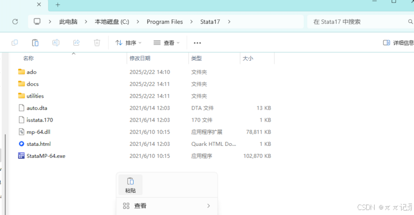Click 粘贴 paste in context menu
Screen dimensions: 414x215
(130, 185)
